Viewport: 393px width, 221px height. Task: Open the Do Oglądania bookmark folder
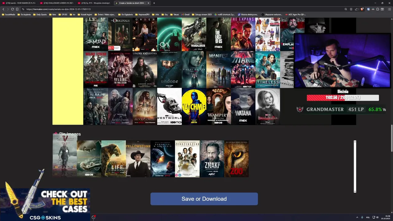[126, 14]
